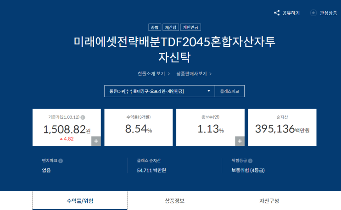Click the 개인연금 tag
The width and height of the screenshot is (341, 210).
pyautogui.click(x=190, y=27)
